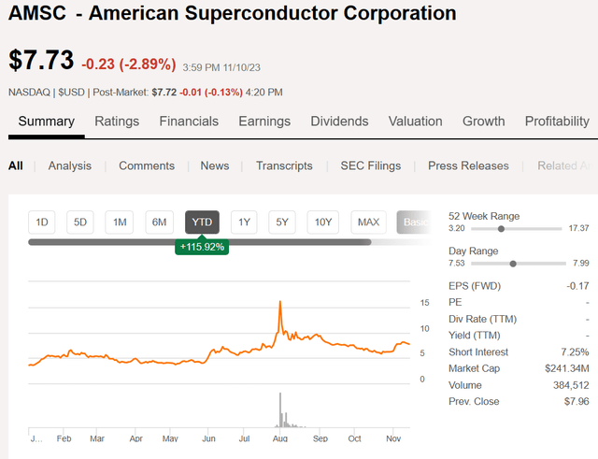Select the YTD chart period
The height and width of the screenshot is (459, 598).
point(202,222)
